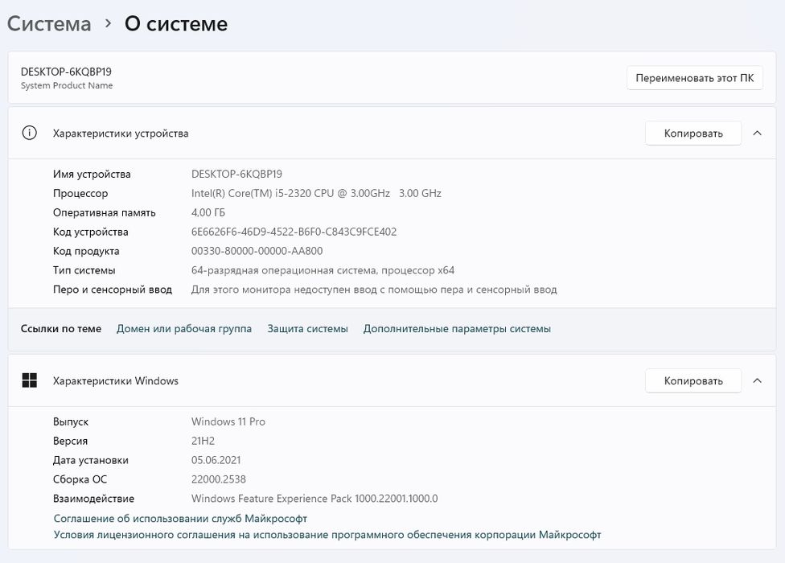Select the Выпуск label
Screen dimensions: 785x563
pyautogui.click(x=71, y=422)
